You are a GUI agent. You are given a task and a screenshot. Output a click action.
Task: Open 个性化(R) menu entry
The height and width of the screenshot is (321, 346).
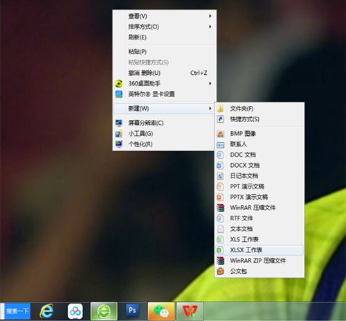[x=164, y=144]
